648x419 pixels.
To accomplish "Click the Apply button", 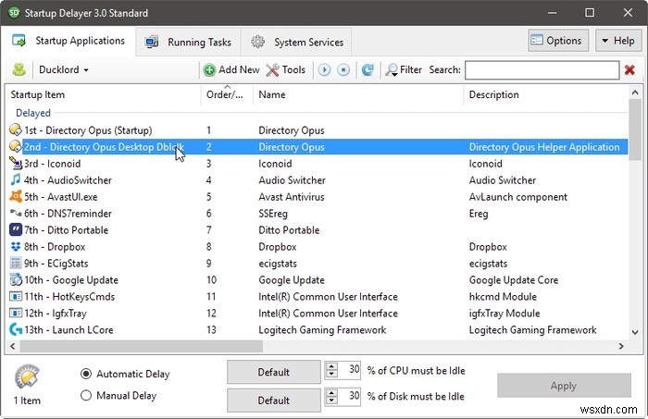I will (x=564, y=386).
